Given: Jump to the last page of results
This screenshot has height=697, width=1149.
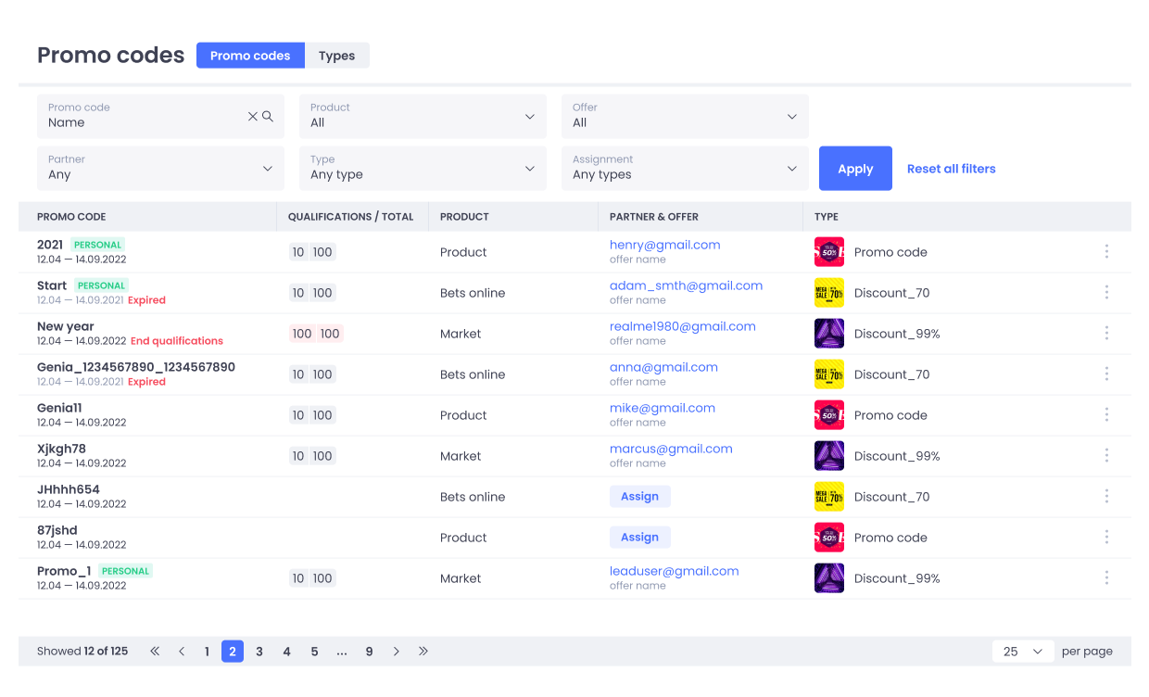Looking at the screenshot, I should [x=423, y=652].
